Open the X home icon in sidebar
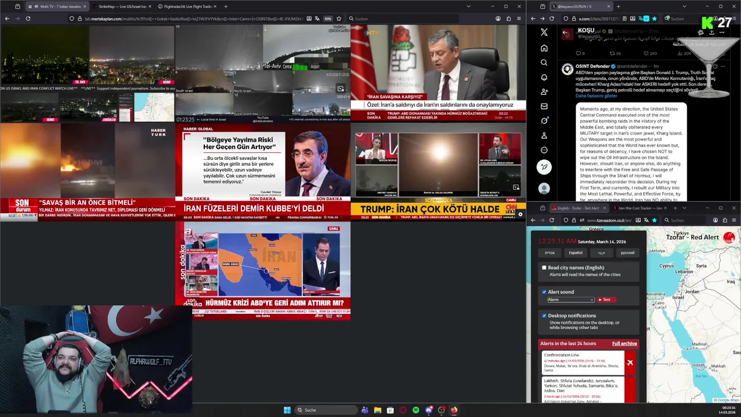The image size is (741, 417). (544, 48)
